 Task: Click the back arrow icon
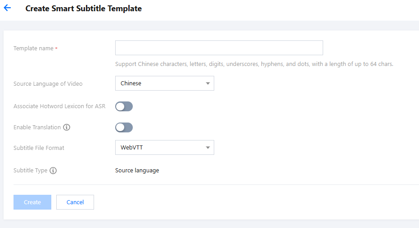point(7,8)
